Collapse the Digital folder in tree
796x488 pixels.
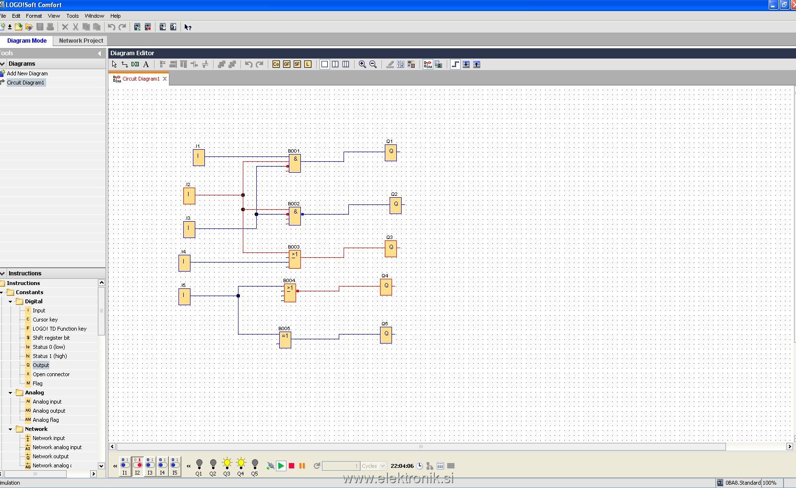11,301
